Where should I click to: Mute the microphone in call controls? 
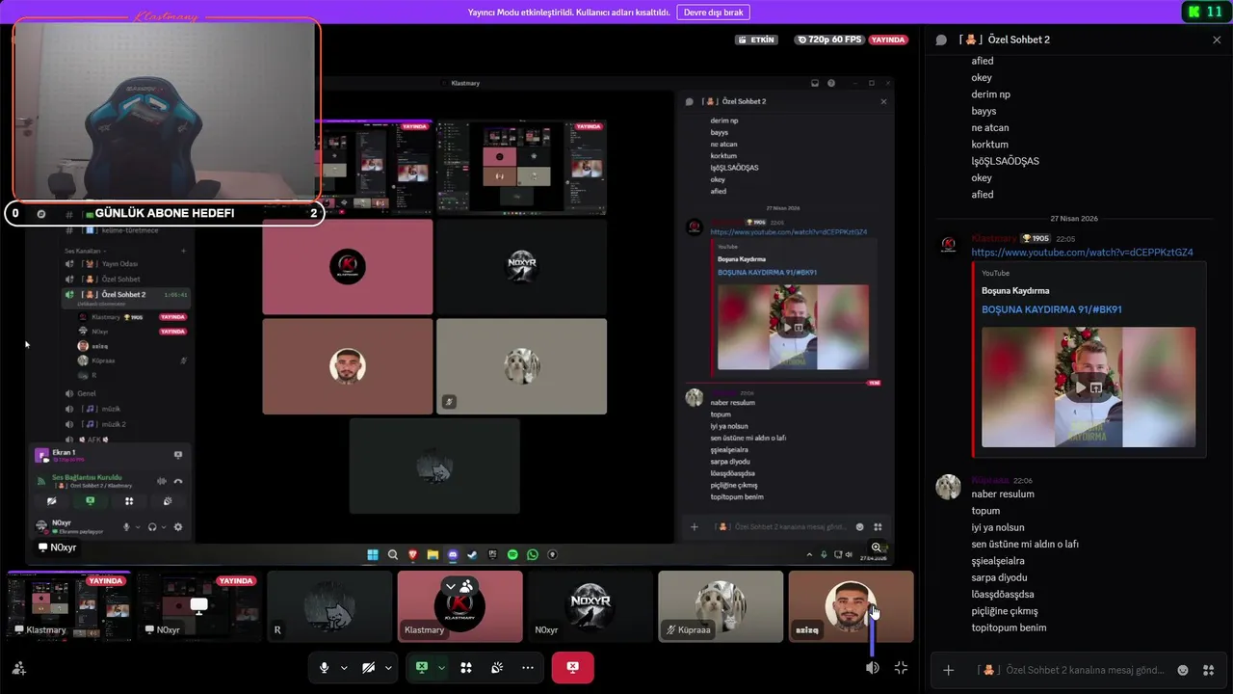click(325, 667)
